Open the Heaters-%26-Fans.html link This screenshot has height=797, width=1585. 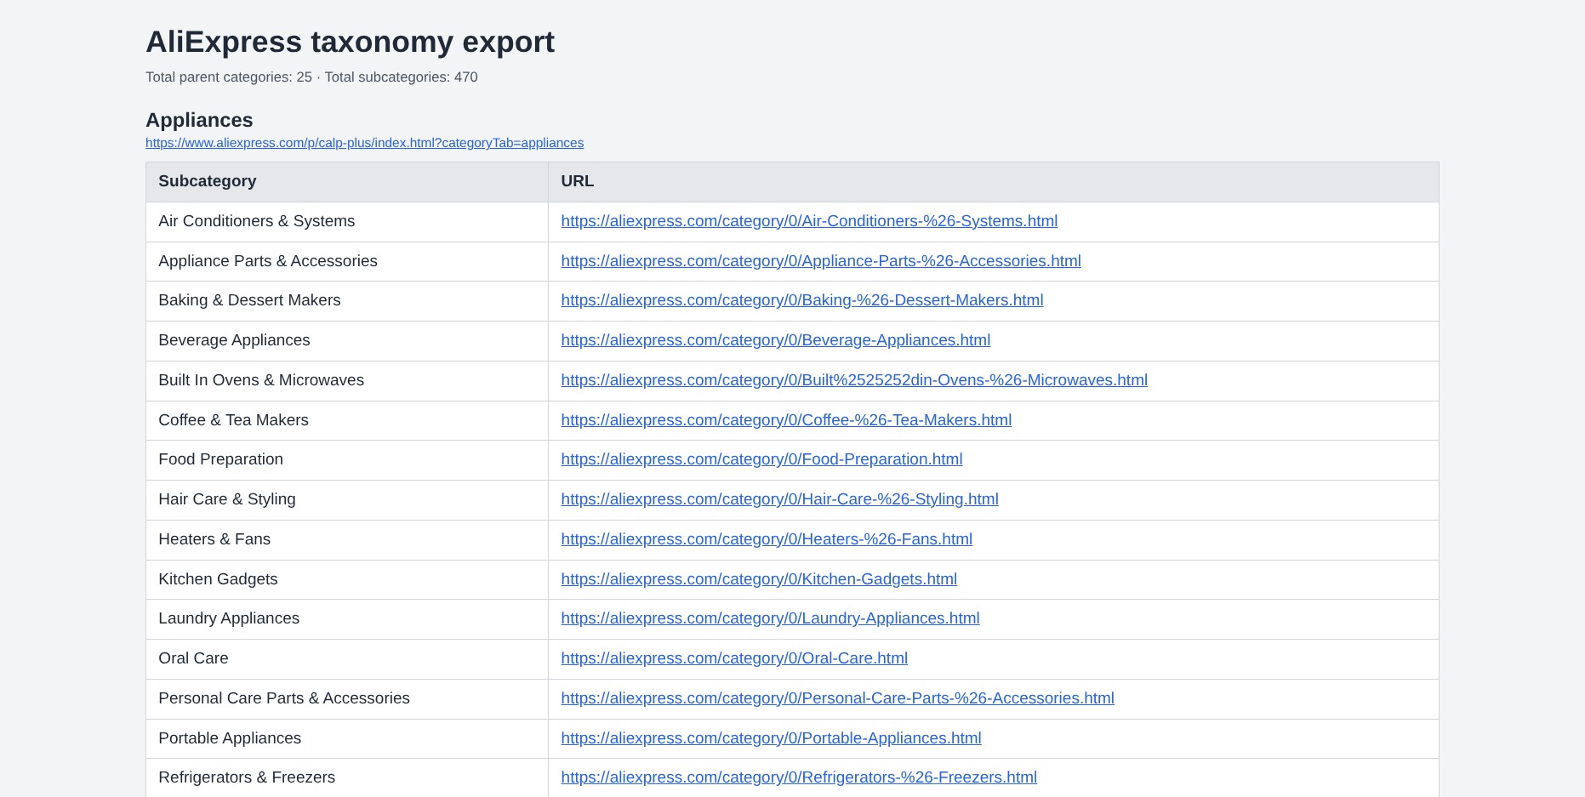click(x=767, y=539)
